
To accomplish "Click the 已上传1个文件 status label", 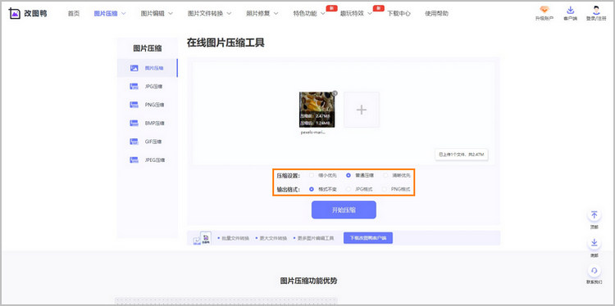I will (462, 155).
